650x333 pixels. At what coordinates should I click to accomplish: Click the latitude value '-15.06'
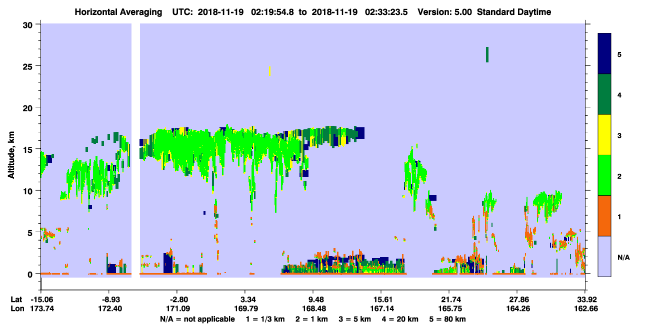click(41, 300)
